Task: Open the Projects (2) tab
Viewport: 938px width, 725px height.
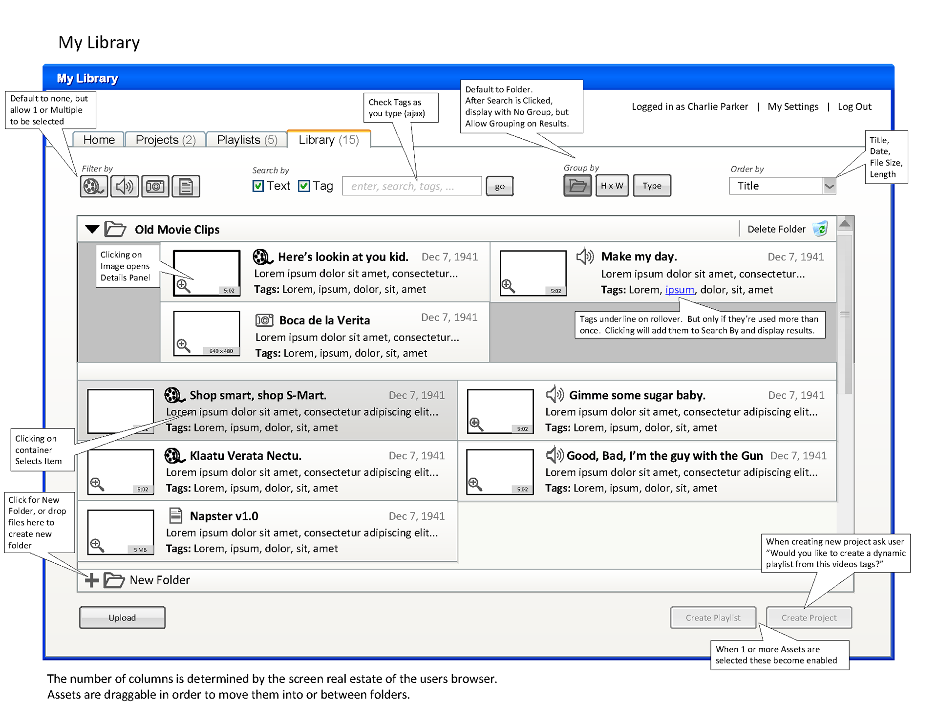Action: [165, 140]
